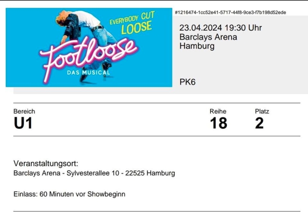Select the "Einlass: 60 Minuten vor Showbeginn" note
The height and width of the screenshot is (212, 308).
[69, 194]
